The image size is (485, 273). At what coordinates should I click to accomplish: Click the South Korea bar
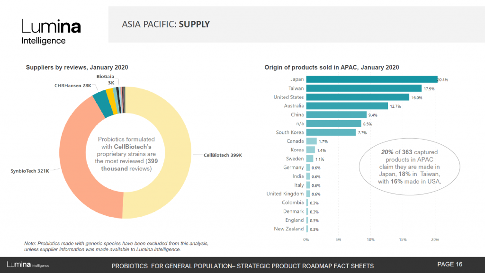(331, 132)
